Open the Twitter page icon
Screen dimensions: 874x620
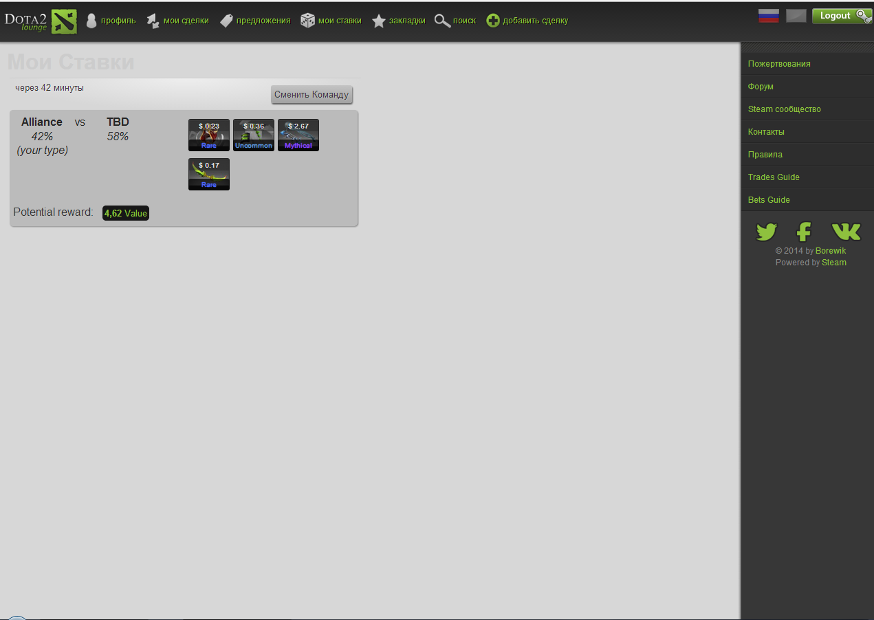point(766,232)
